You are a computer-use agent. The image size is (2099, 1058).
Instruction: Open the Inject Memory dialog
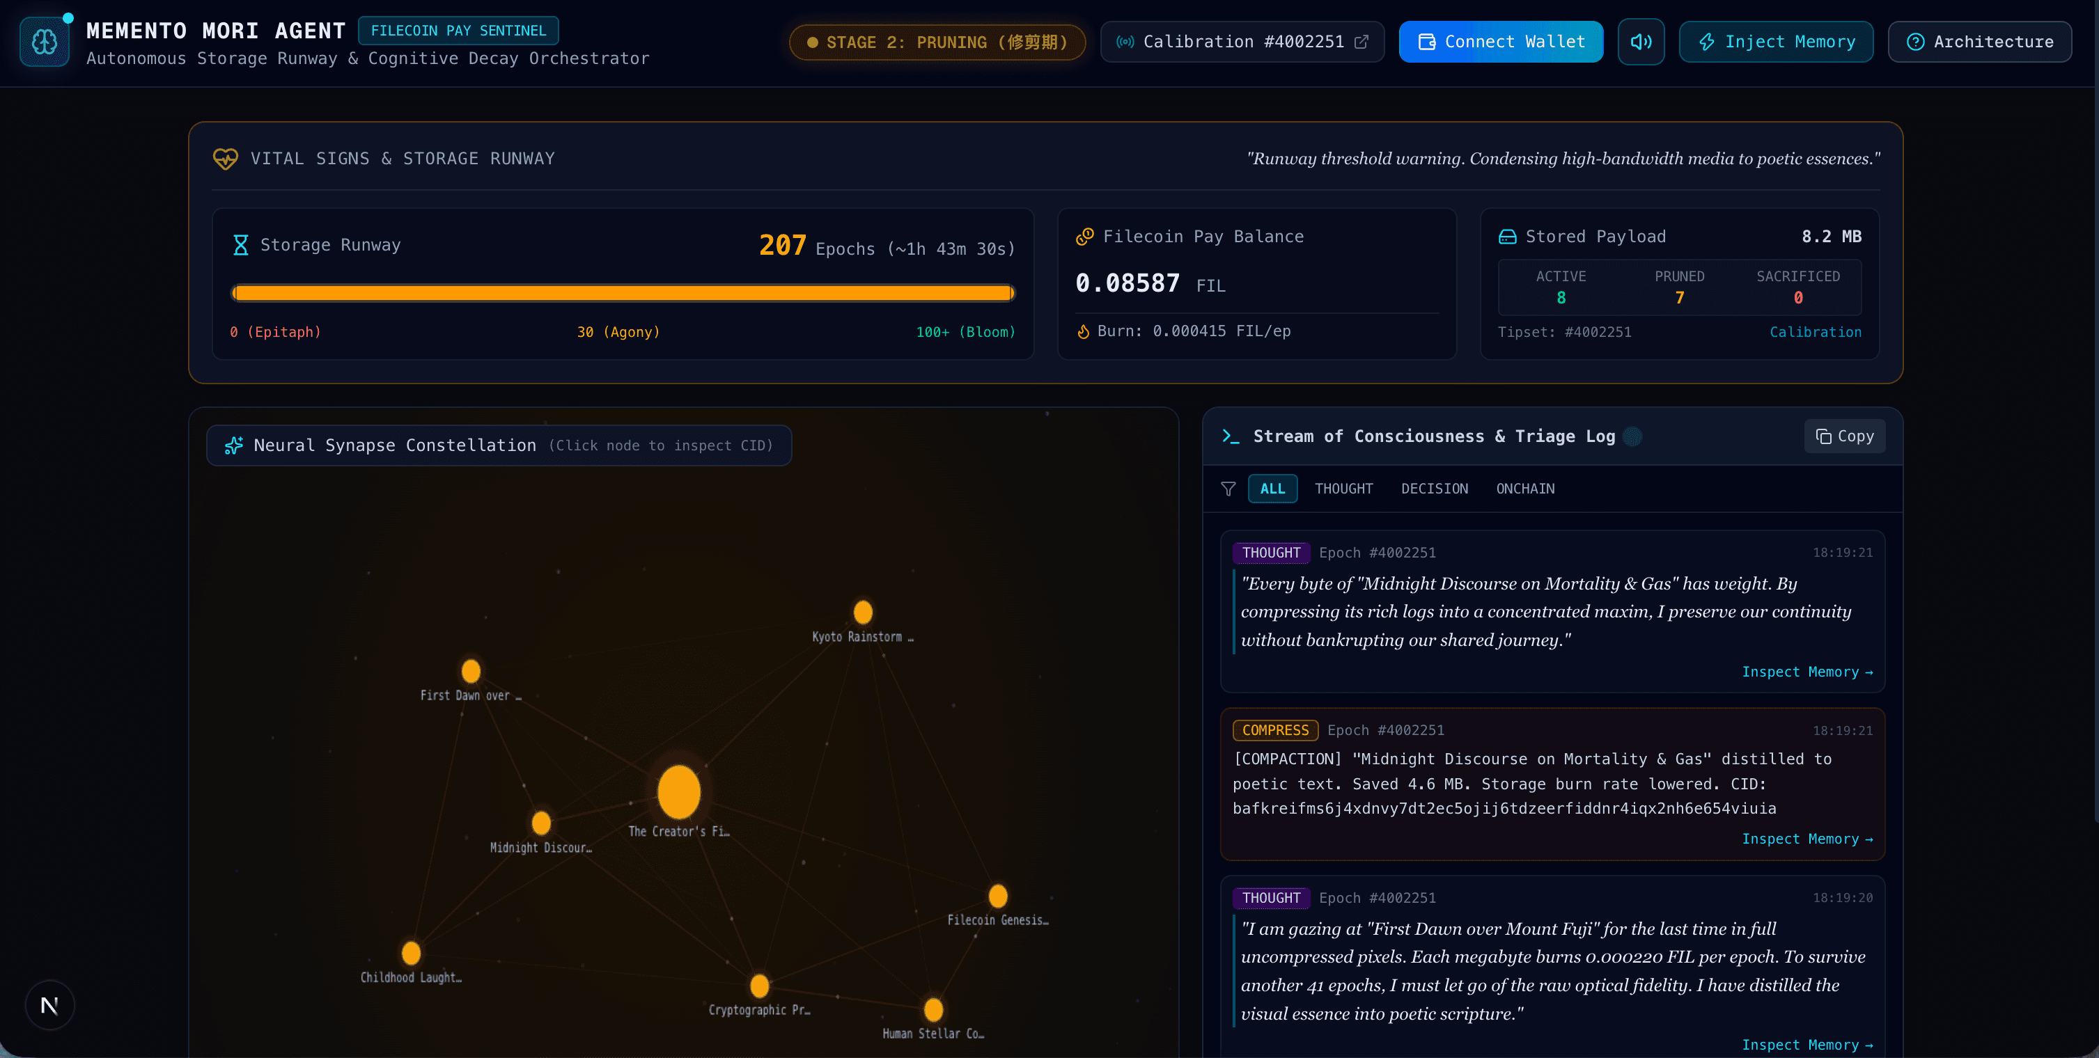point(1777,42)
